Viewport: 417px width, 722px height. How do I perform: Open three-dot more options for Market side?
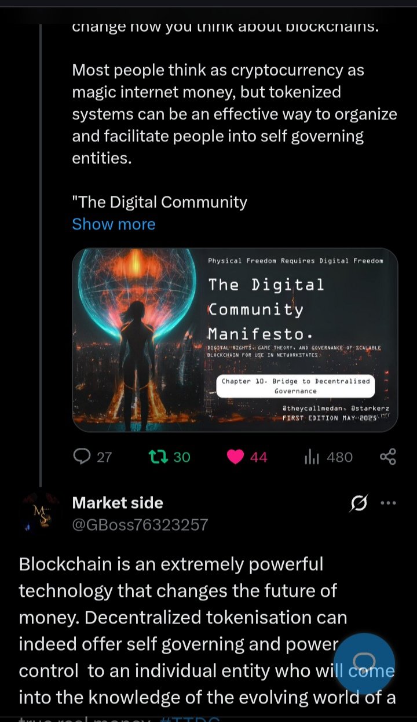(x=387, y=503)
